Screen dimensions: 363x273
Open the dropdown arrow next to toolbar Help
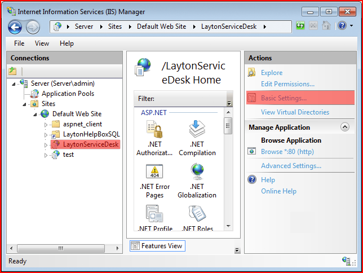[351, 26]
